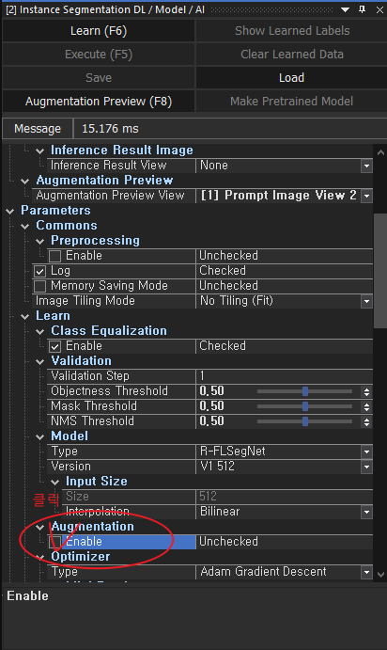
Task: Click the panel pin icon
Action: pos(363,9)
